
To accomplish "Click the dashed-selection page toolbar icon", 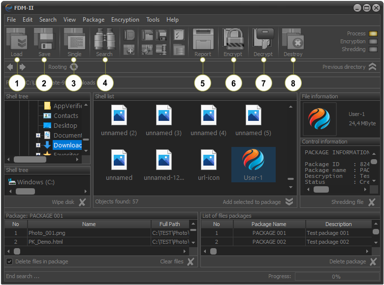I will [129, 35].
